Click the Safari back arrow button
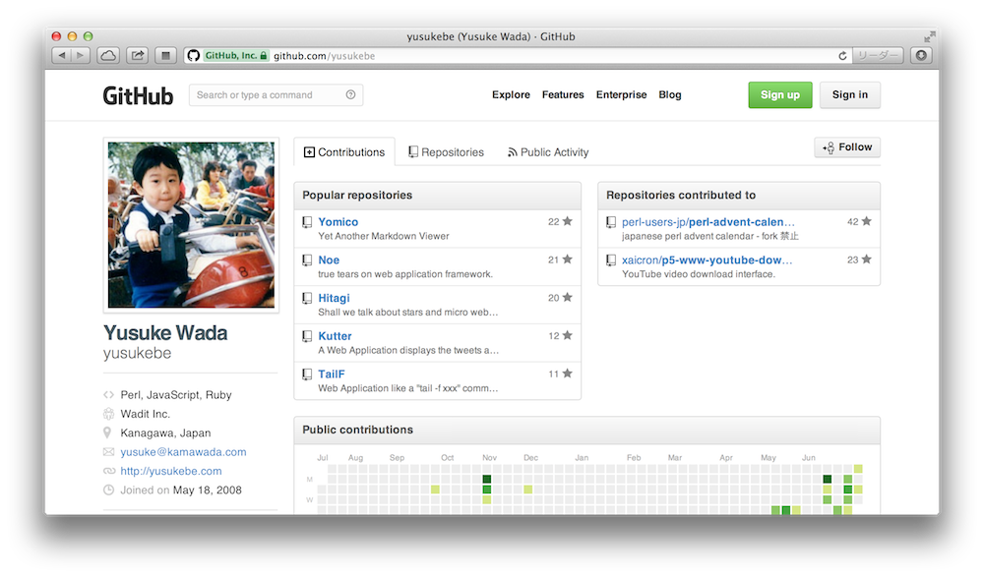Viewport: 984px width, 577px height. [x=61, y=55]
